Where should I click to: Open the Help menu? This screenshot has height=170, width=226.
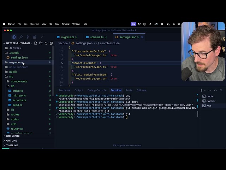pos(85,24)
